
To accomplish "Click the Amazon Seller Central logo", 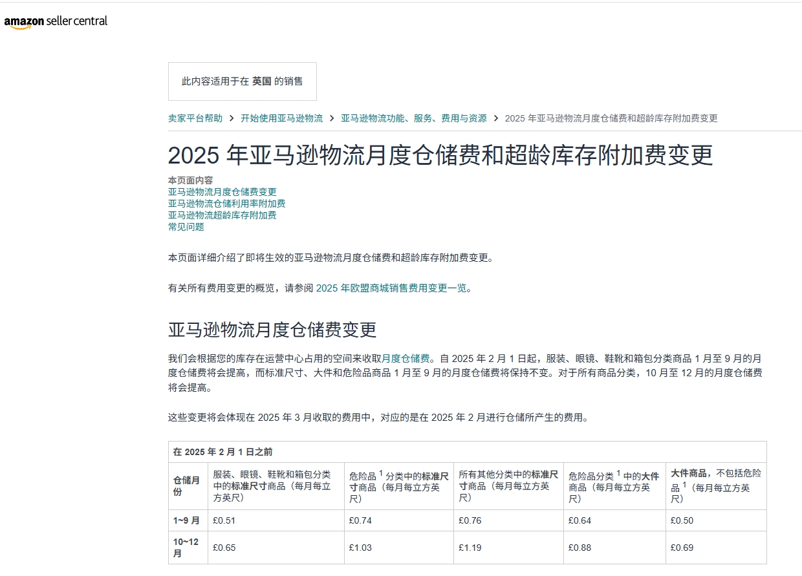I will point(56,21).
